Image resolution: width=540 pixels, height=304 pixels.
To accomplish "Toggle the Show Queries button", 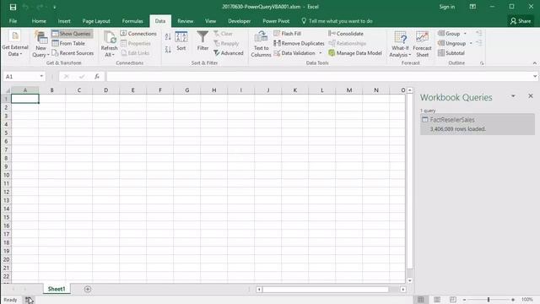I will click(x=72, y=34).
